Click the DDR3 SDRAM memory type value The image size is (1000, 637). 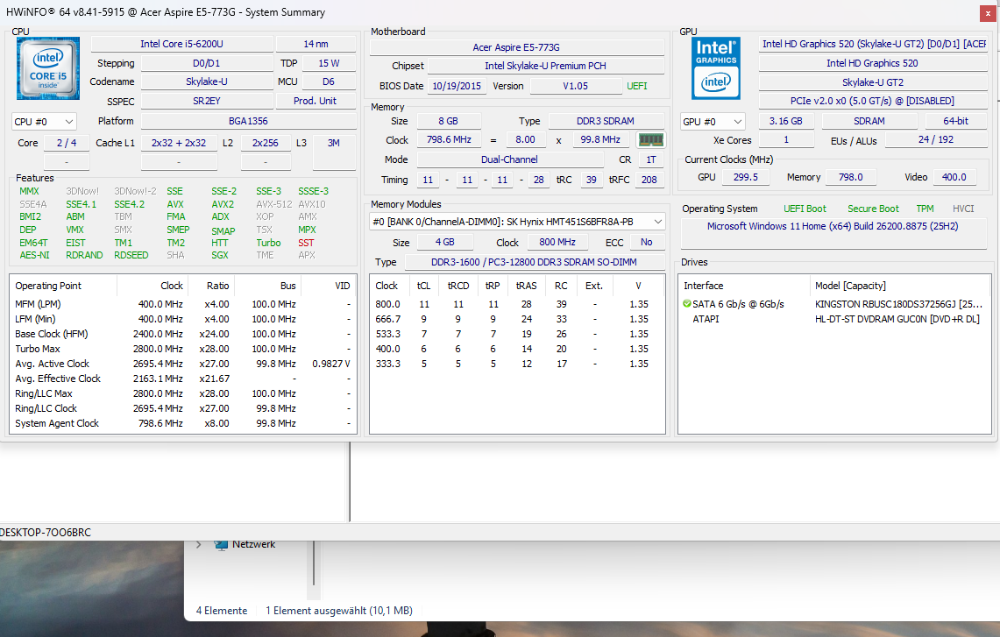[x=606, y=121]
